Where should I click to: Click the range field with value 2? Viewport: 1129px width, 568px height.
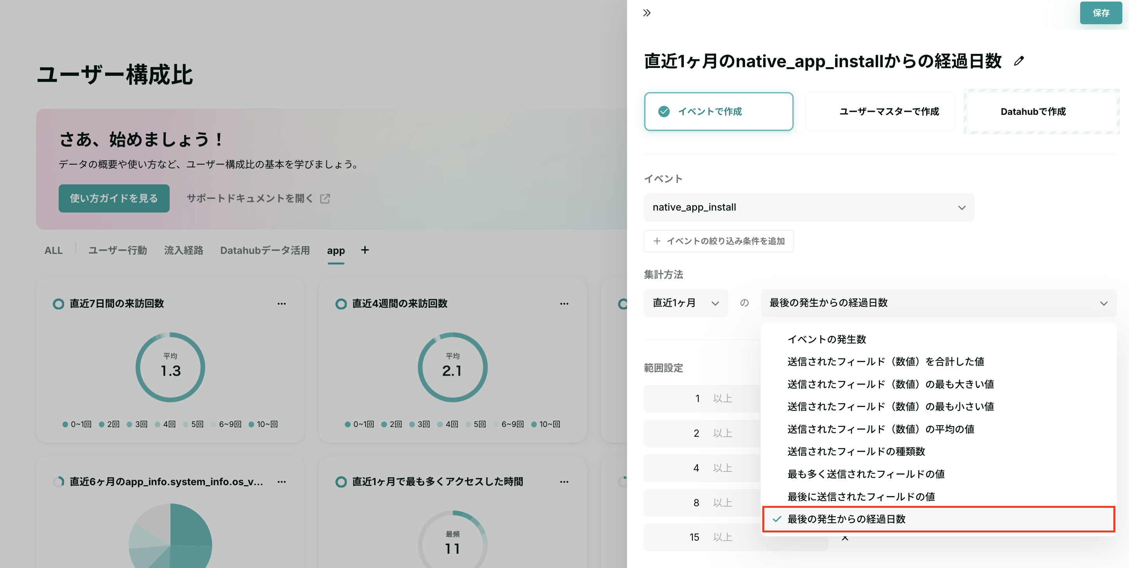[x=702, y=433]
